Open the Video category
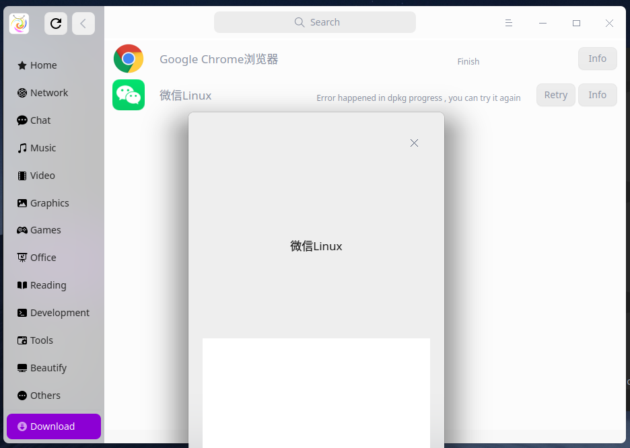Image resolution: width=630 pixels, height=448 pixels. [x=54, y=176]
